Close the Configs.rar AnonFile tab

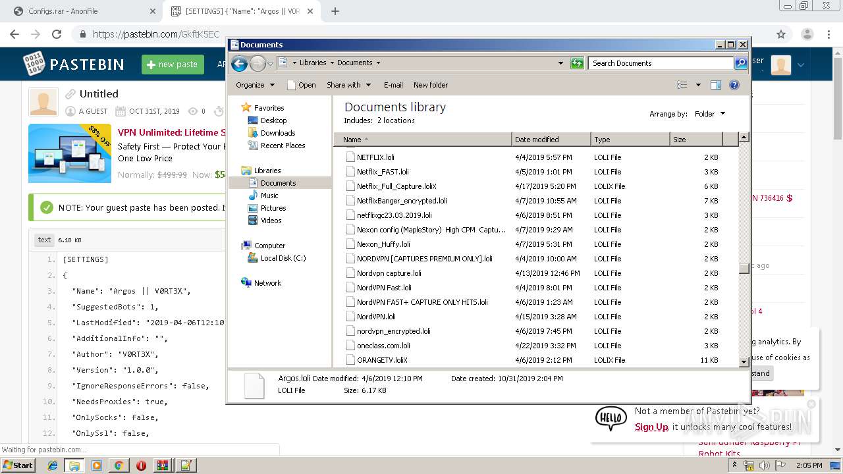click(152, 11)
